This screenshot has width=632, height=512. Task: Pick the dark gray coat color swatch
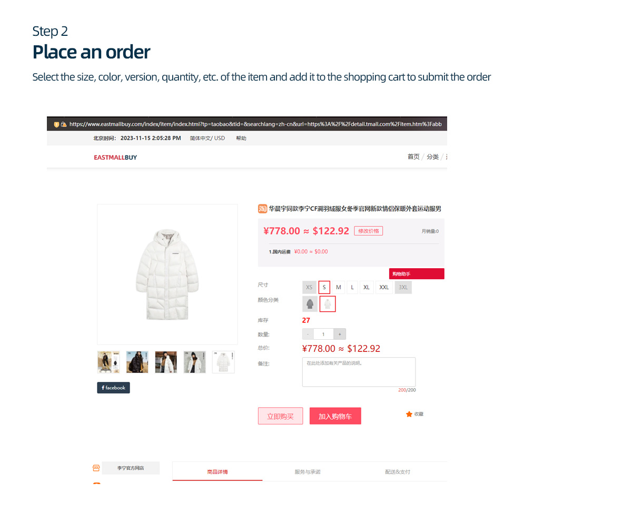point(310,304)
